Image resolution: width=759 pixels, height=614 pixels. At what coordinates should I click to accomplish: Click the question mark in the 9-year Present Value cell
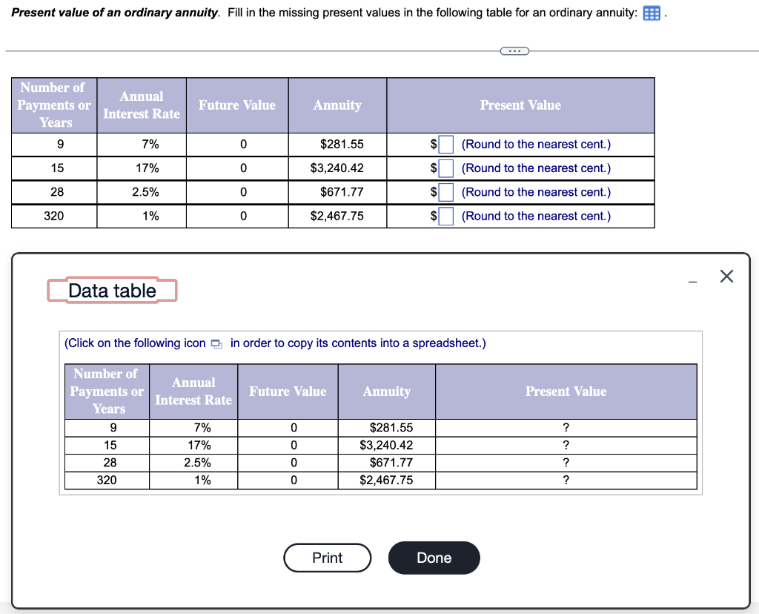click(x=566, y=427)
